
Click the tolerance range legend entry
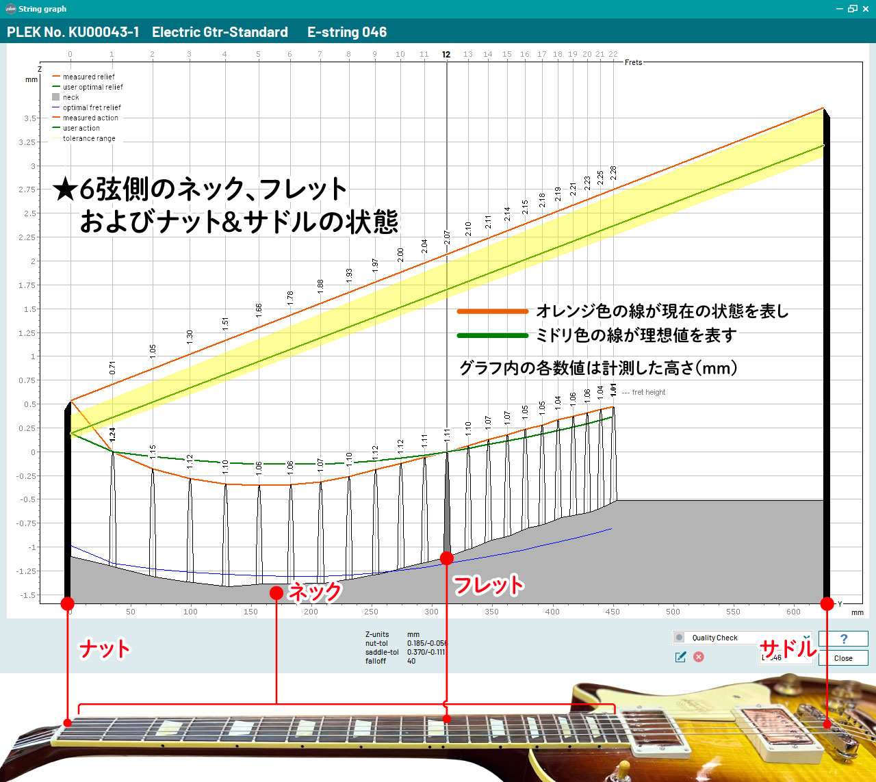tap(89, 139)
